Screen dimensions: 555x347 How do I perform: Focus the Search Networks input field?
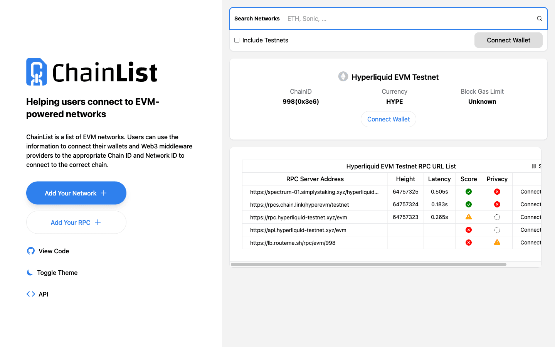[409, 19]
